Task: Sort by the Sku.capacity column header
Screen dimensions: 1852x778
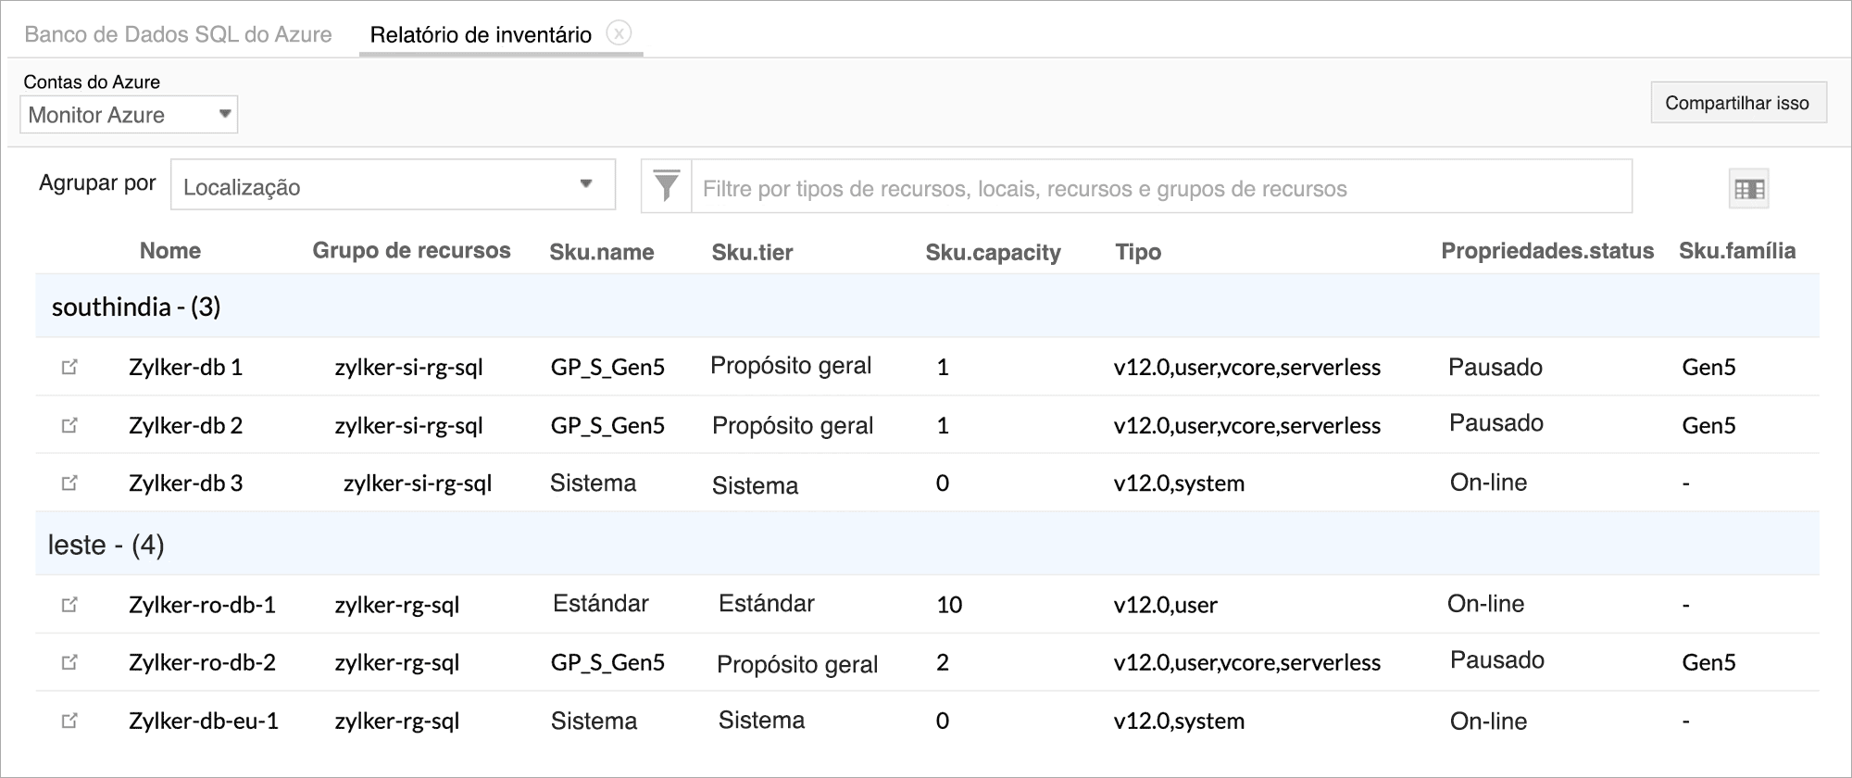Action: pos(993,252)
